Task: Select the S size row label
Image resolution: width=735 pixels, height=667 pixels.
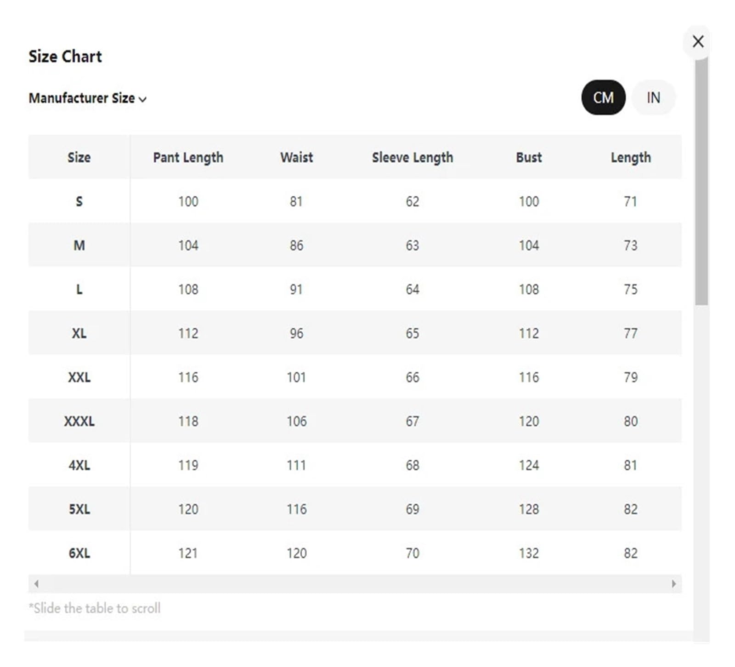Action: pos(79,201)
